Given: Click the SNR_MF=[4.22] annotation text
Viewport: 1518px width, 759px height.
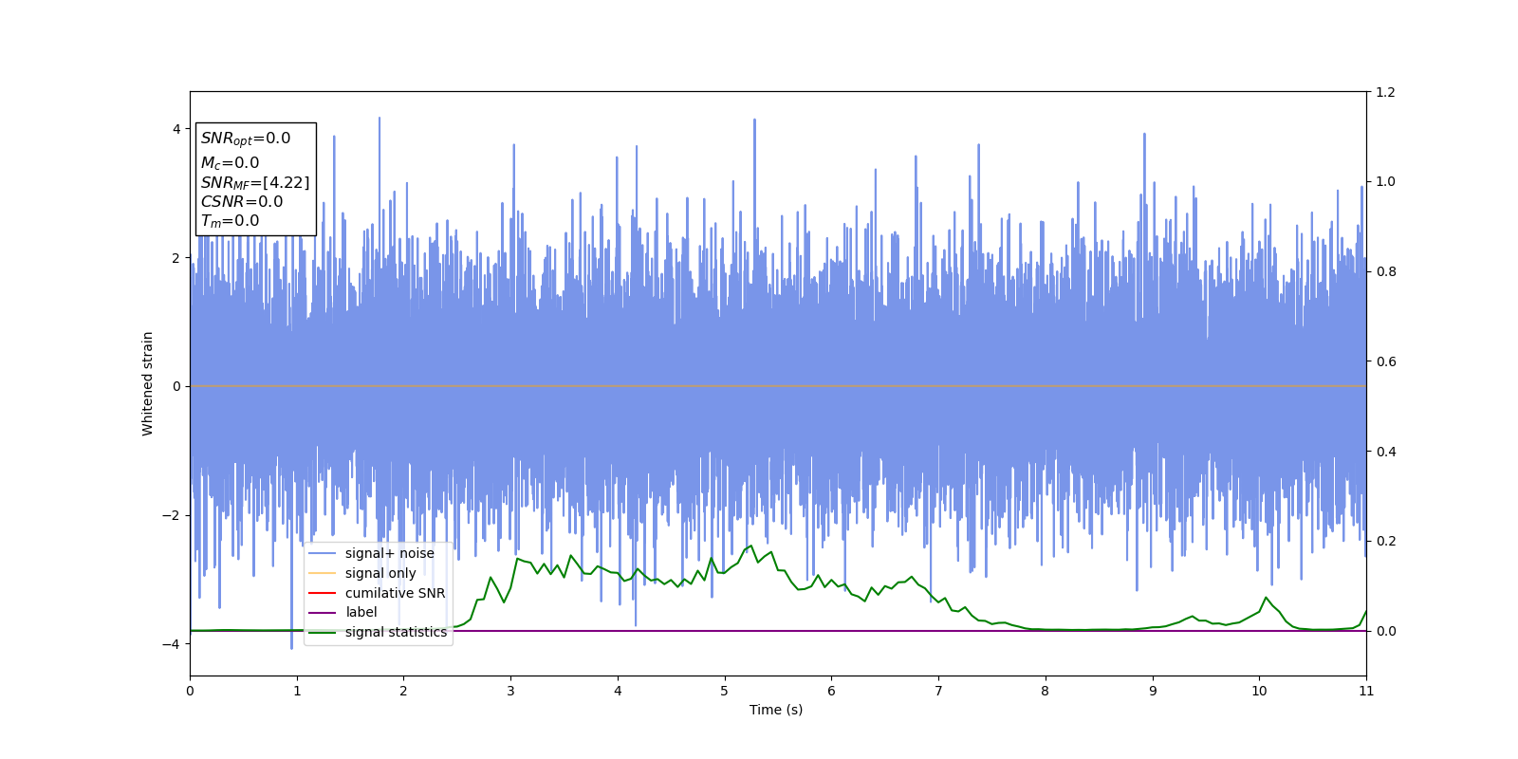Looking at the screenshot, I should (x=255, y=182).
